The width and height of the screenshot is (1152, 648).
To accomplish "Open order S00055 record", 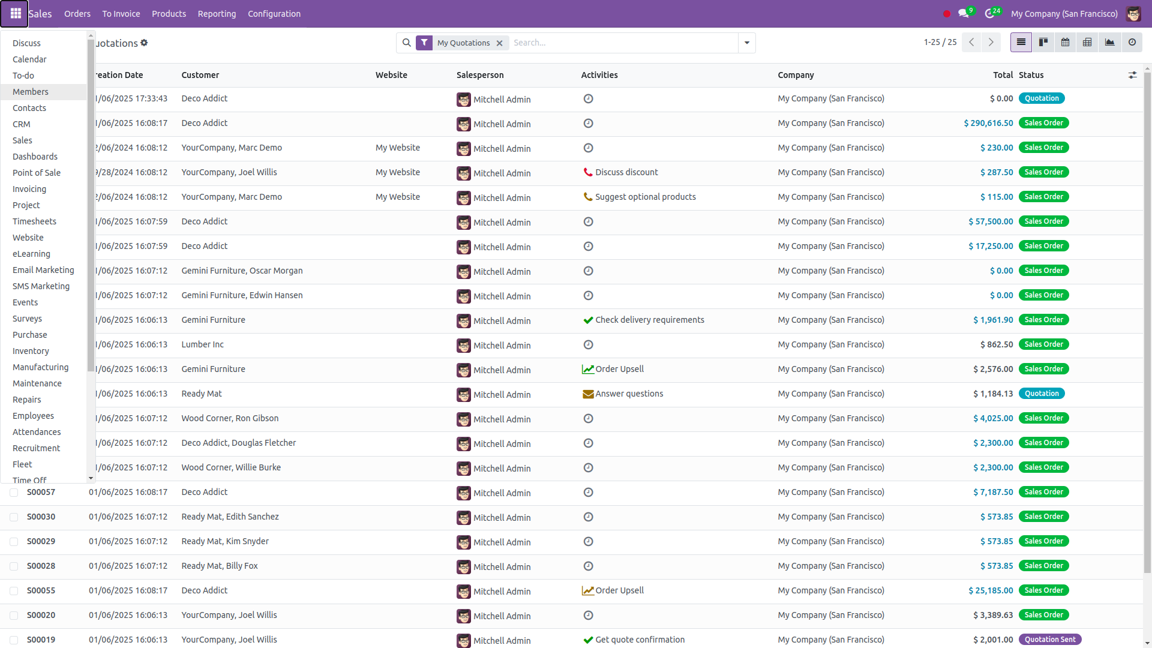I will pos(41,590).
